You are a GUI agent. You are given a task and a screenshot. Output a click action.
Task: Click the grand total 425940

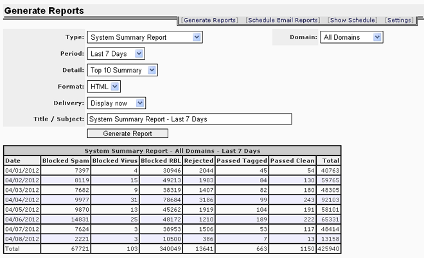click(x=328, y=248)
